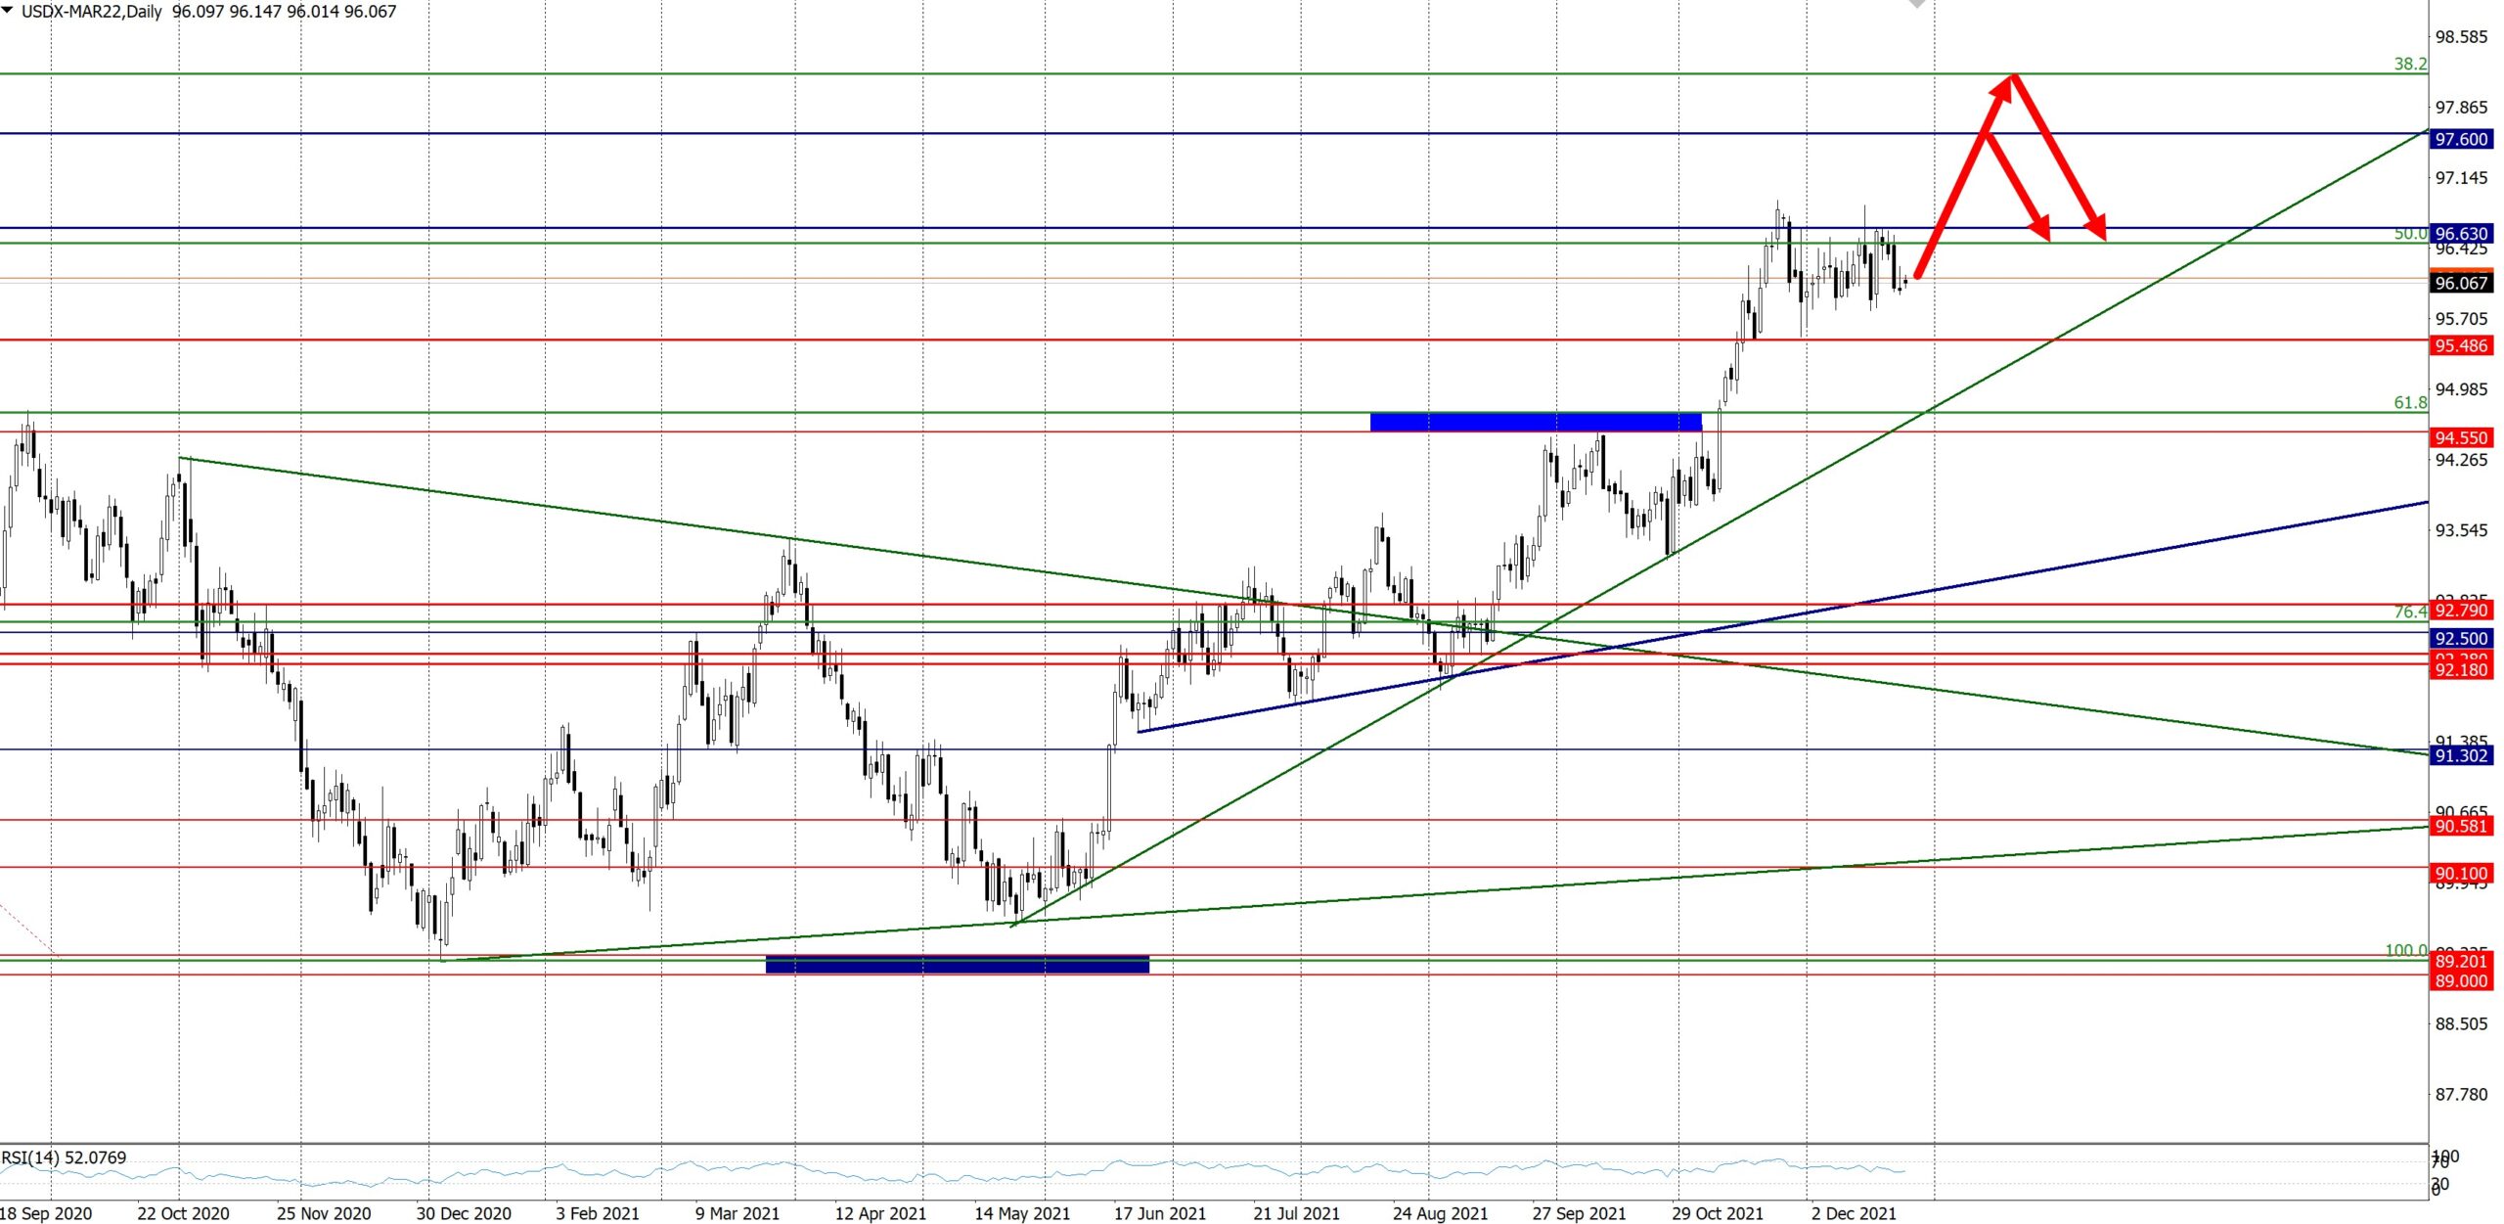
Task: Click the red 90.100 level label
Action: [x=2460, y=873]
